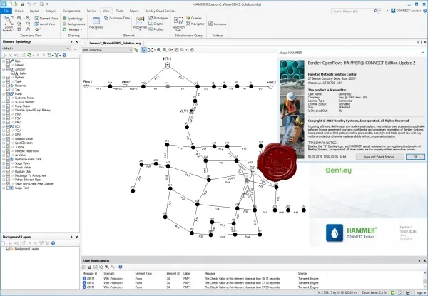Select the Pan hand tool in the drawing toolbar
Viewport: 428px width, 296px height.
(192, 50)
